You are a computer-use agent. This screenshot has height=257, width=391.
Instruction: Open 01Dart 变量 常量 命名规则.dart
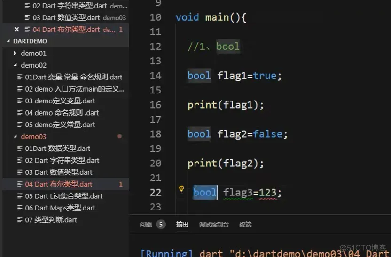coord(66,77)
